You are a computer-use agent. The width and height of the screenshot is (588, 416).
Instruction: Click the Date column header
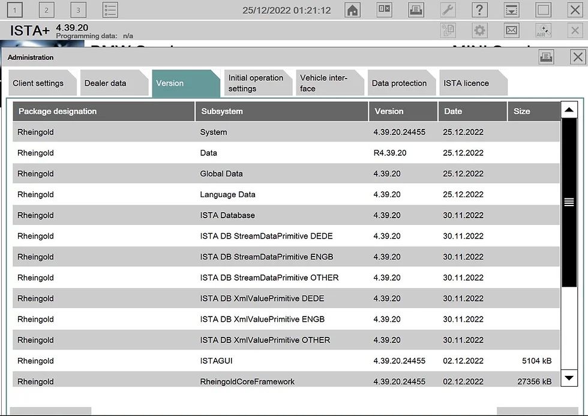pyautogui.click(x=473, y=111)
